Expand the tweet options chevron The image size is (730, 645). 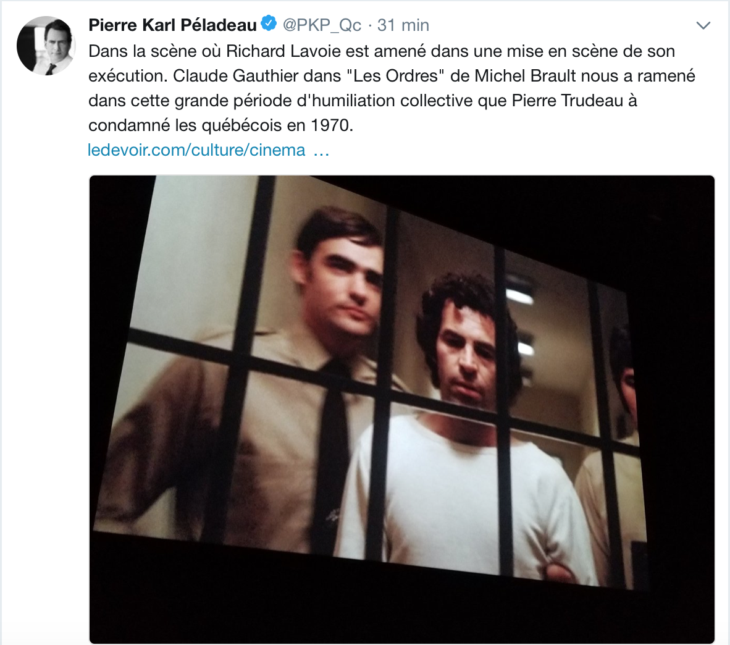[x=703, y=25]
